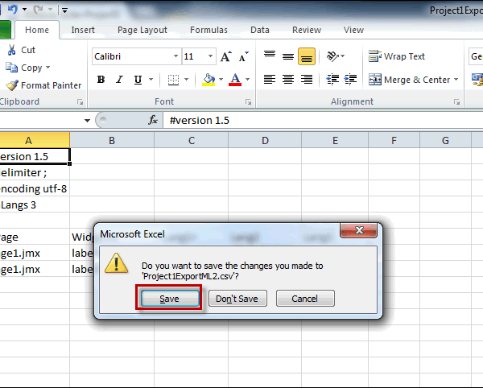Screen dimensions: 483x388
Task: Click the formula bar showing #version 1.5
Action: pyautogui.click(x=324, y=120)
